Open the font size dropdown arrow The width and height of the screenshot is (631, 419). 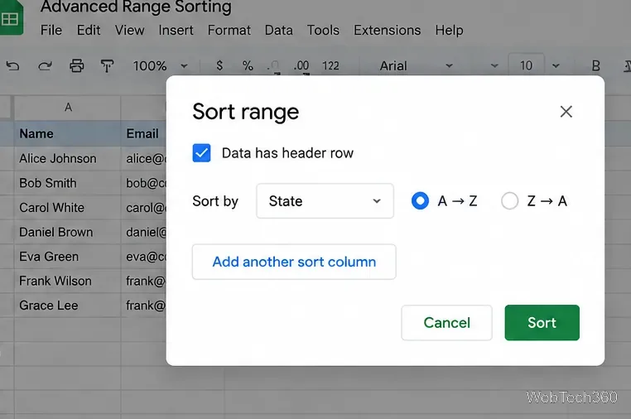pyautogui.click(x=556, y=65)
